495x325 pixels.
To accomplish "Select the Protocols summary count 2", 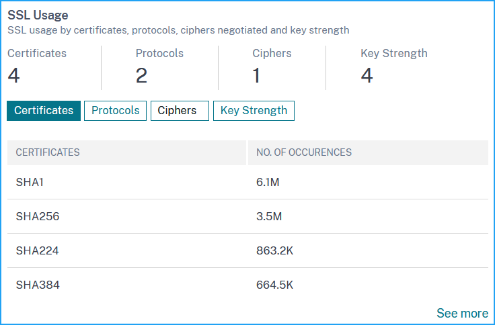I will tap(141, 76).
